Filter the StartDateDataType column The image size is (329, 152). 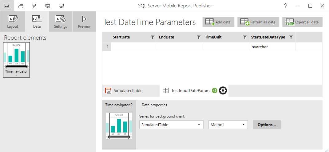(x=291, y=37)
